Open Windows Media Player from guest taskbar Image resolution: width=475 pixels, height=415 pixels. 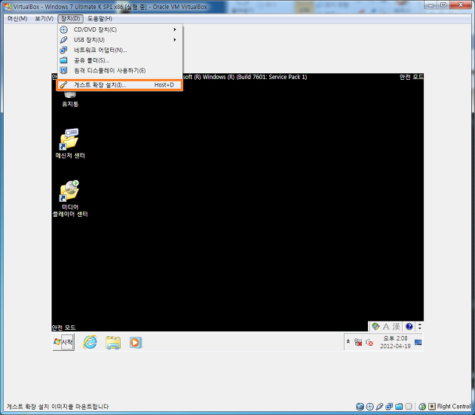(x=136, y=343)
